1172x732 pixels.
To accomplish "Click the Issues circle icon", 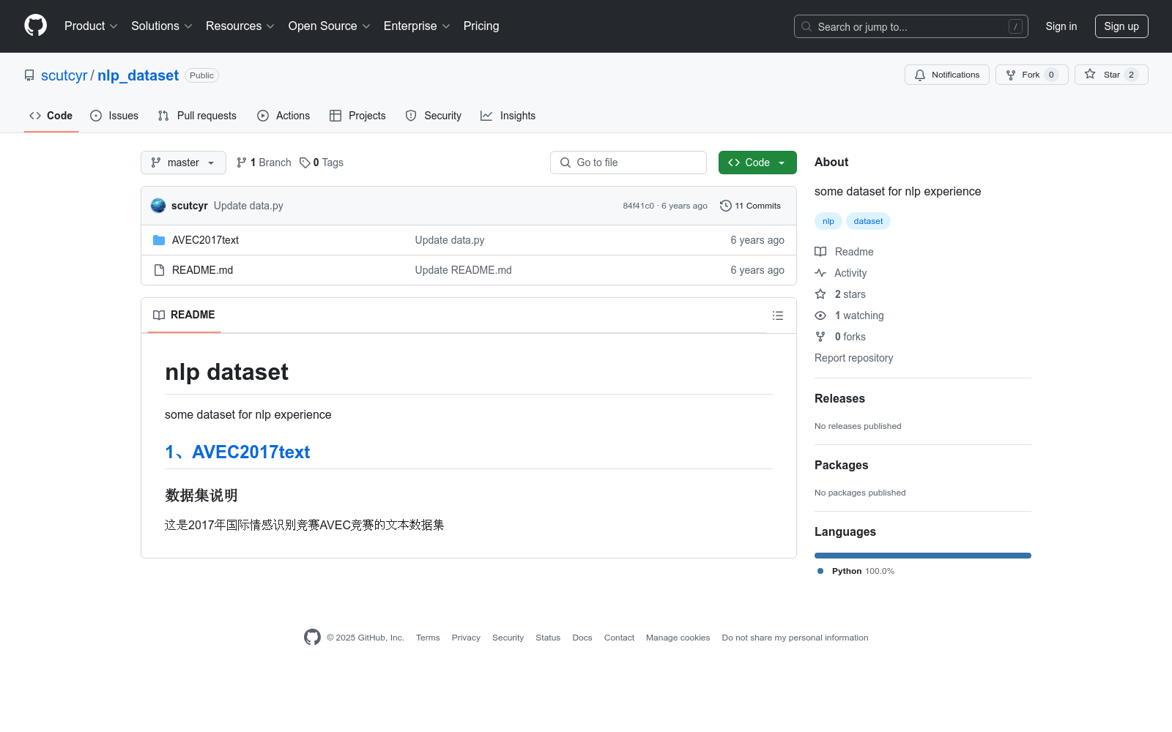I will [96, 116].
